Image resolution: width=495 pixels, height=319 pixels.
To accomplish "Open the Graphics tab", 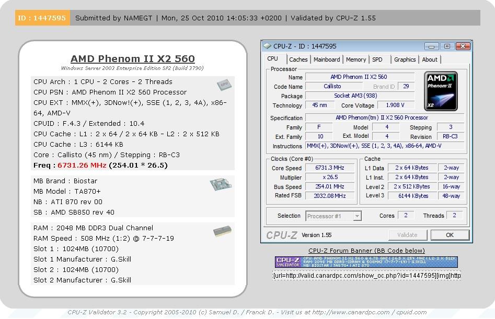I will pyautogui.click(x=405, y=60).
